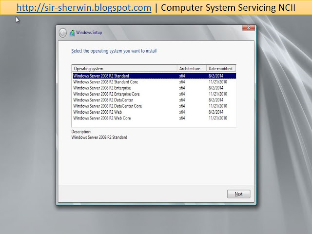Click 8/2/2014 date in DataCenter row
Viewport: 312px width, 234px height.
click(216, 100)
